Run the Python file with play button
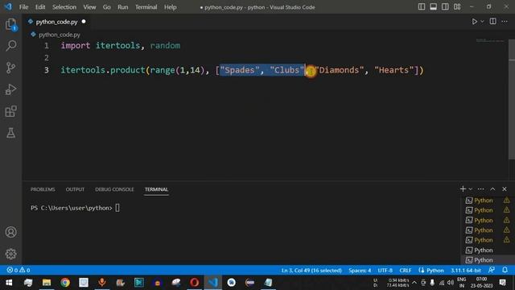The height and width of the screenshot is (290, 515). (474, 22)
